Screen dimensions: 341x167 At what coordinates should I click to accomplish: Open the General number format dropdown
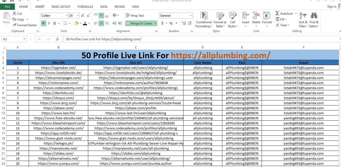tap(190, 15)
